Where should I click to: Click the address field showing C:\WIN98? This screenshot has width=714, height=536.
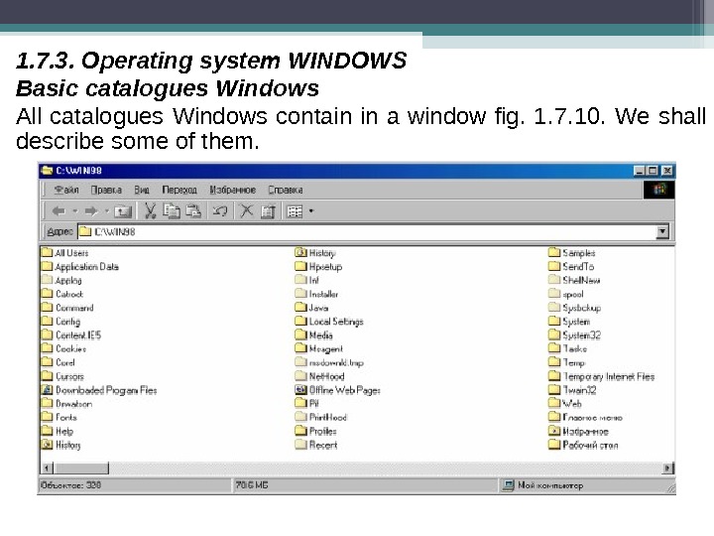click(x=367, y=232)
